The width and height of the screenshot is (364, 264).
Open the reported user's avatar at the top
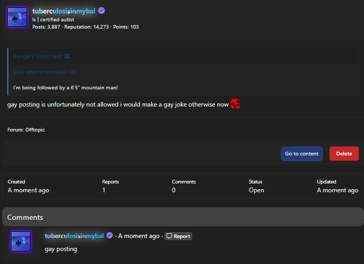click(x=17, y=18)
